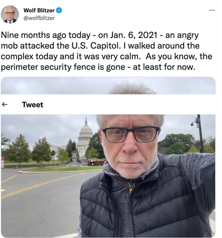The height and width of the screenshot is (238, 222).
Task: Click the Tweet header title
Action: tap(32, 105)
